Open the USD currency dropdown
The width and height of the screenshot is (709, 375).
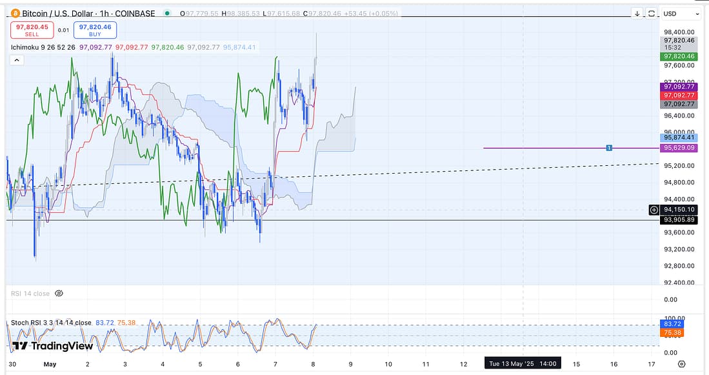click(681, 14)
